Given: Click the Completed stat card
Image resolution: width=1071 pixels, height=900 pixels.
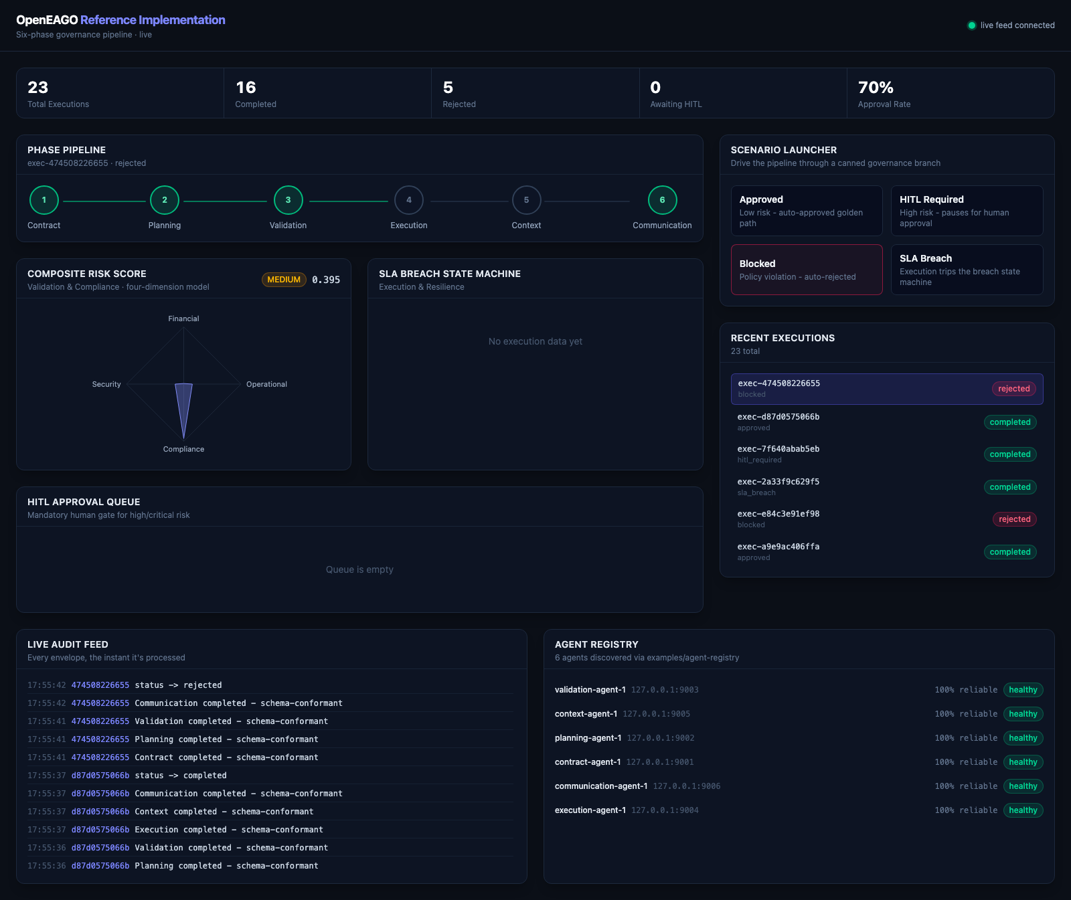Looking at the screenshot, I should 328,93.
